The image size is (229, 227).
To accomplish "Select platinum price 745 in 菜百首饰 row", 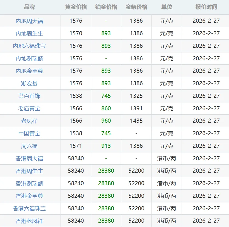I will click(106, 96).
